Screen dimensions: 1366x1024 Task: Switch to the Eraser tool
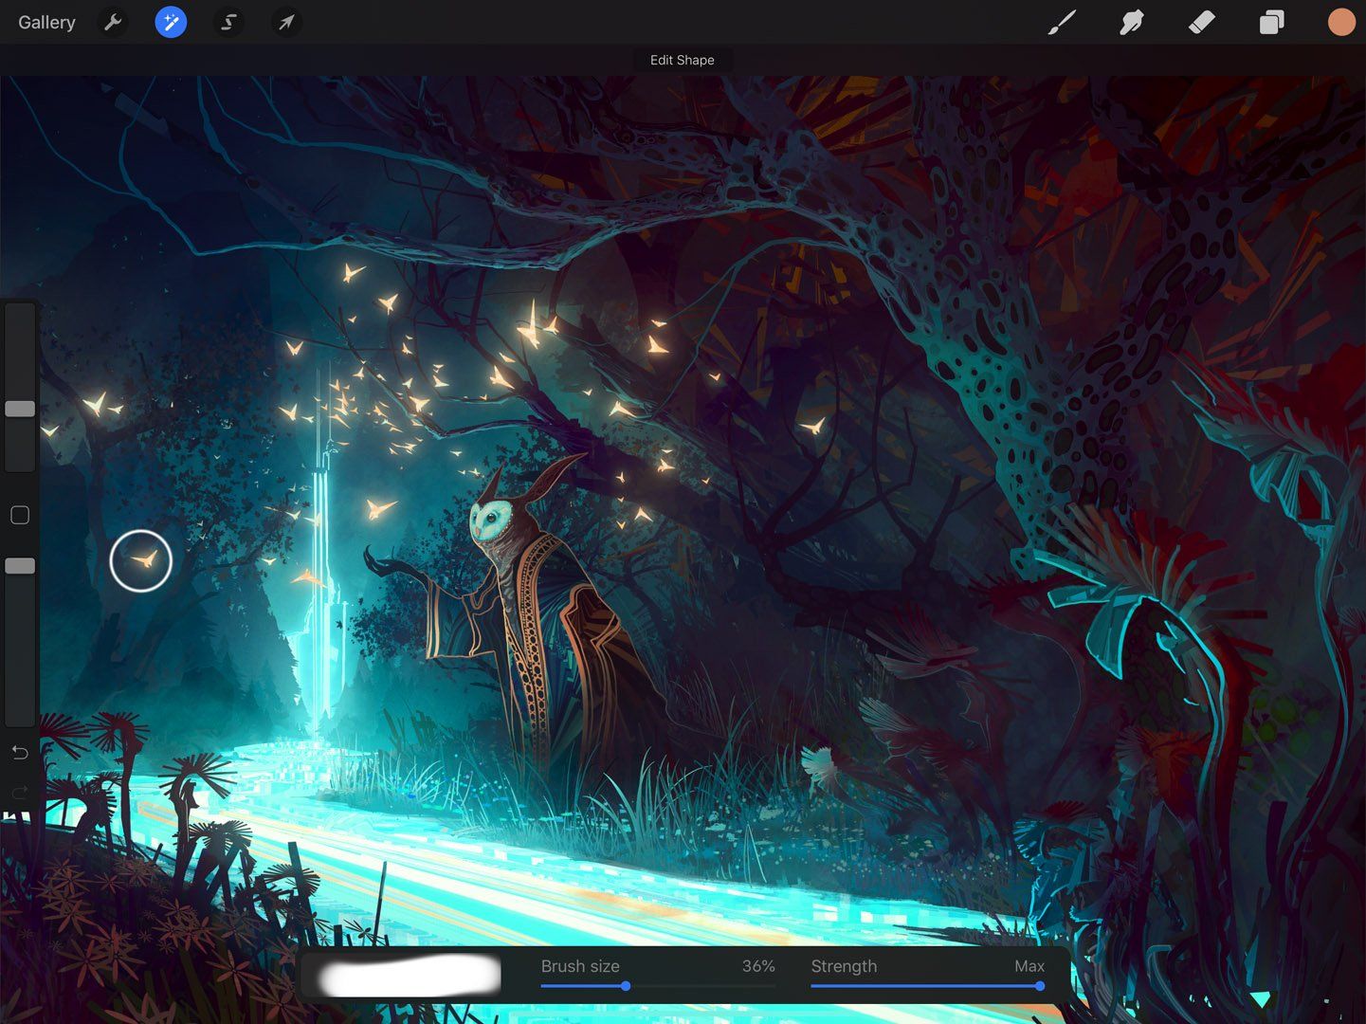tap(1200, 22)
